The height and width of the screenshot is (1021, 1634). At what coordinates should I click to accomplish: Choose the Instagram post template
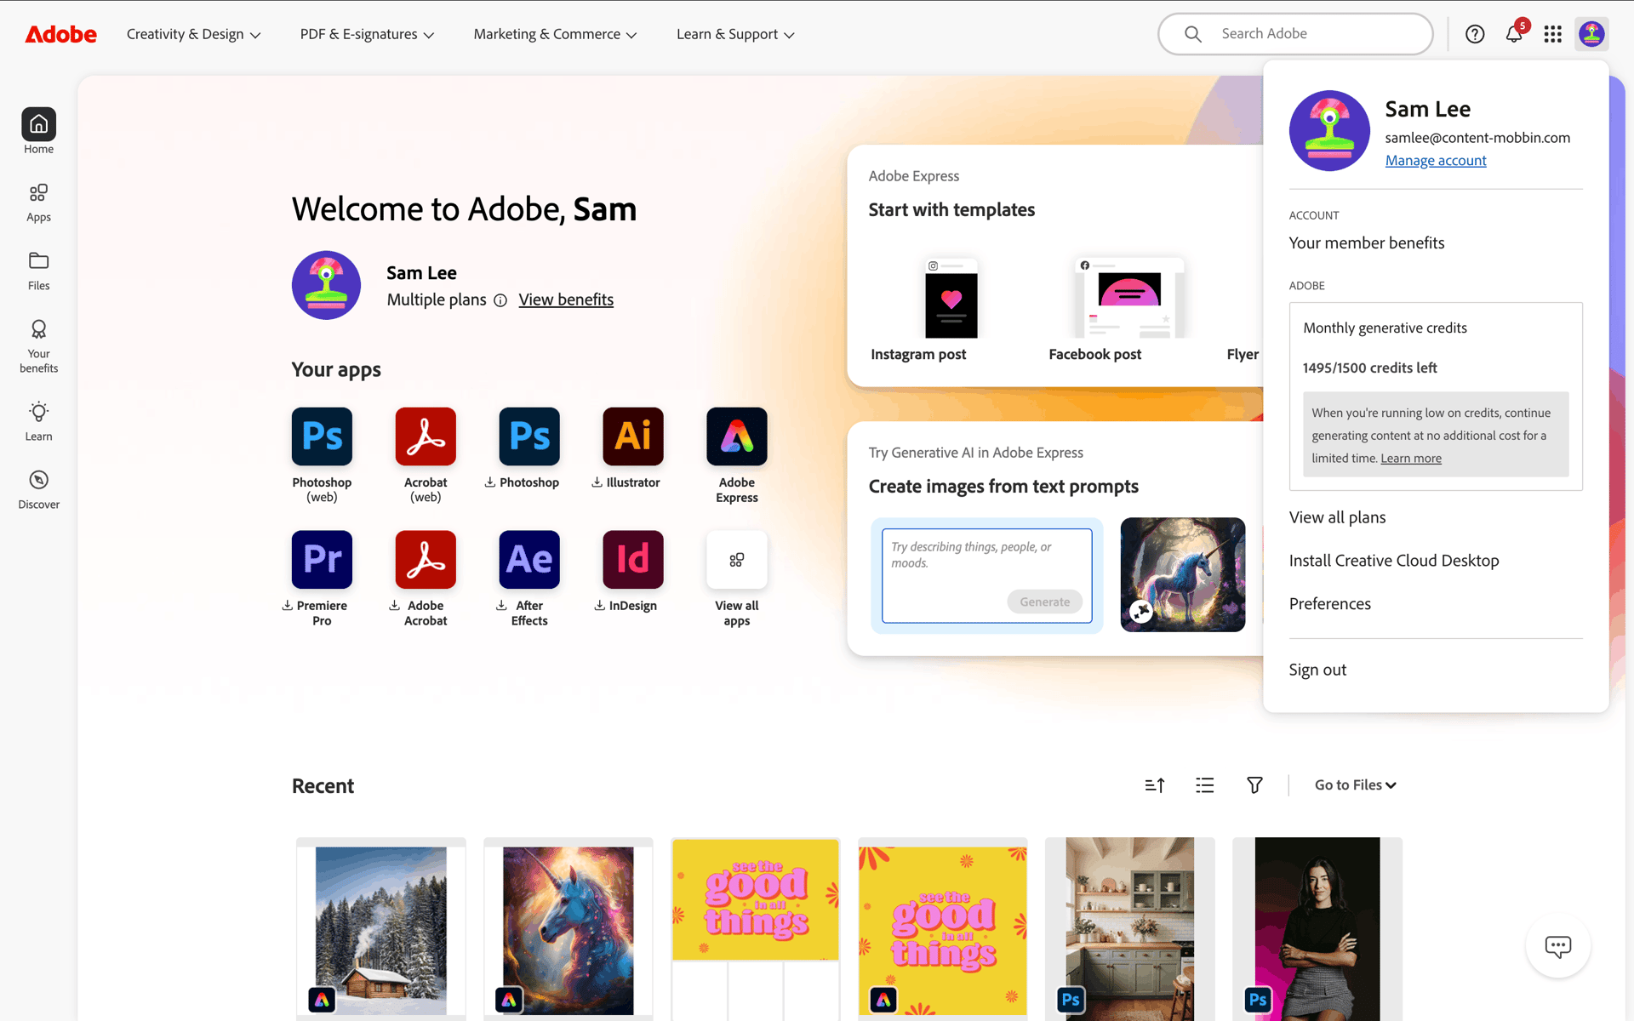[x=951, y=310]
